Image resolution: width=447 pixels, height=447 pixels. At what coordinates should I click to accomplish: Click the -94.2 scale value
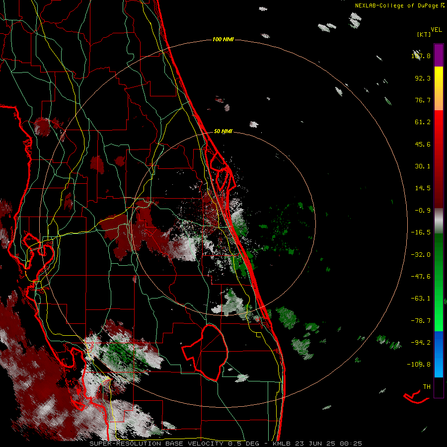pos(421,342)
